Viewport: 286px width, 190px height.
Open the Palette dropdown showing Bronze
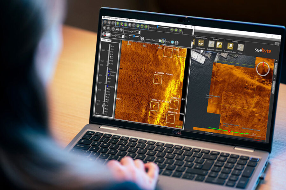point(119,36)
